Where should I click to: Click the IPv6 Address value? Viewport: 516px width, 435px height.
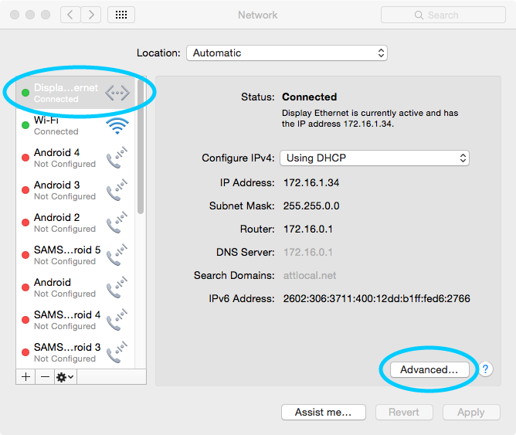pyautogui.click(x=377, y=299)
